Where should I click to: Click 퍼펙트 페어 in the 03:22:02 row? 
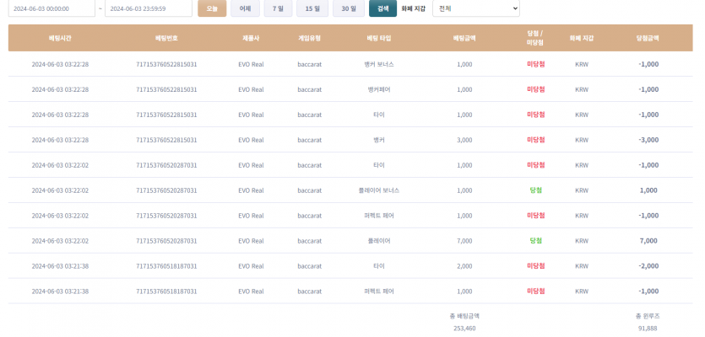pyautogui.click(x=379, y=216)
